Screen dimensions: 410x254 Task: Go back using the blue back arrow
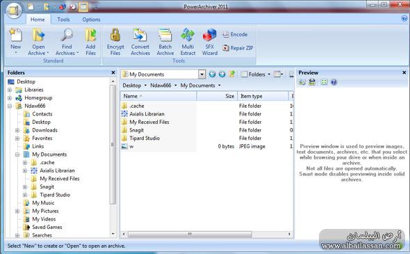pos(212,74)
